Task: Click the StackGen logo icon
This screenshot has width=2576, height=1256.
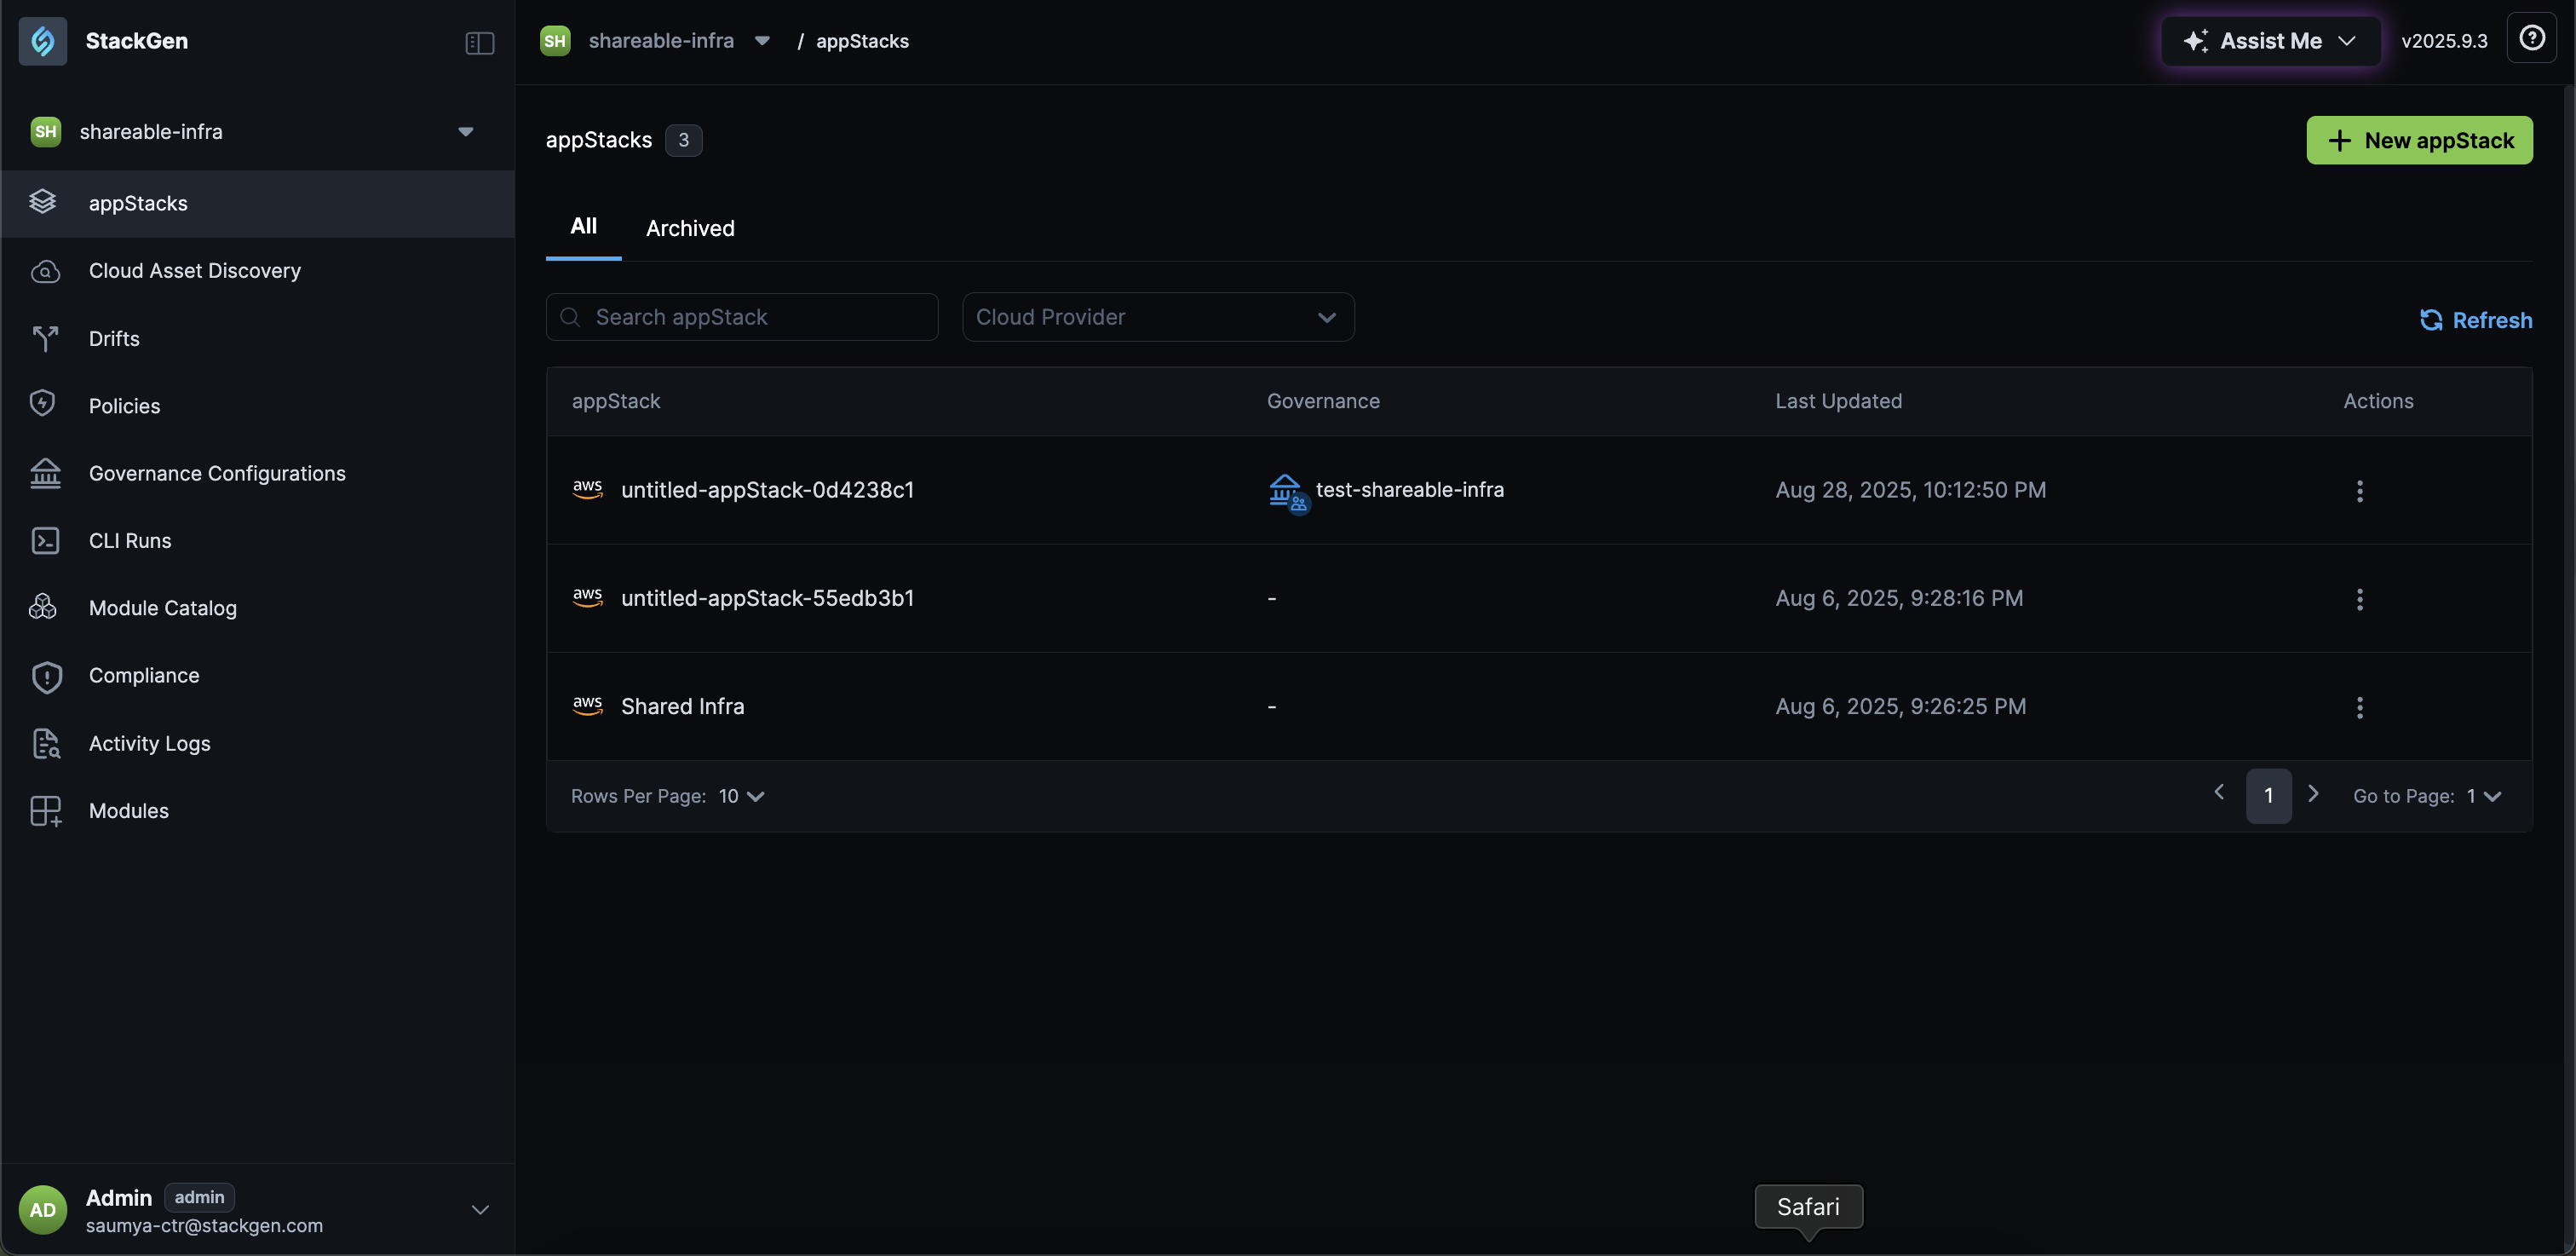Action: [43, 41]
